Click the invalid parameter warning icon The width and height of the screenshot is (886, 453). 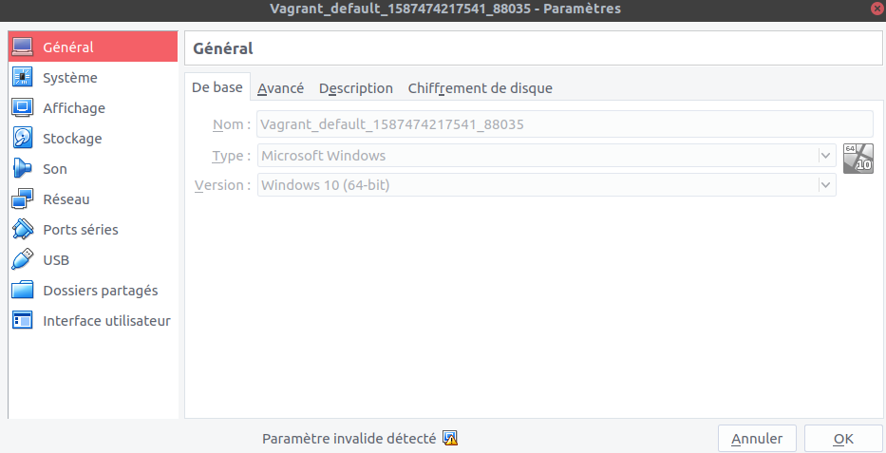(x=451, y=439)
